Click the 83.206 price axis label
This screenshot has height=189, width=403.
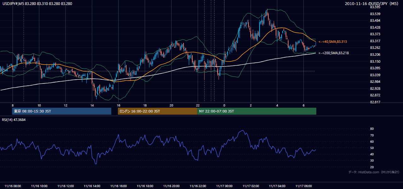pyautogui.click(x=375, y=54)
